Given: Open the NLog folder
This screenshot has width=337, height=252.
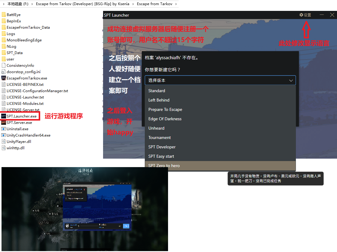Looking at the screenshot, I should [9, 47].
